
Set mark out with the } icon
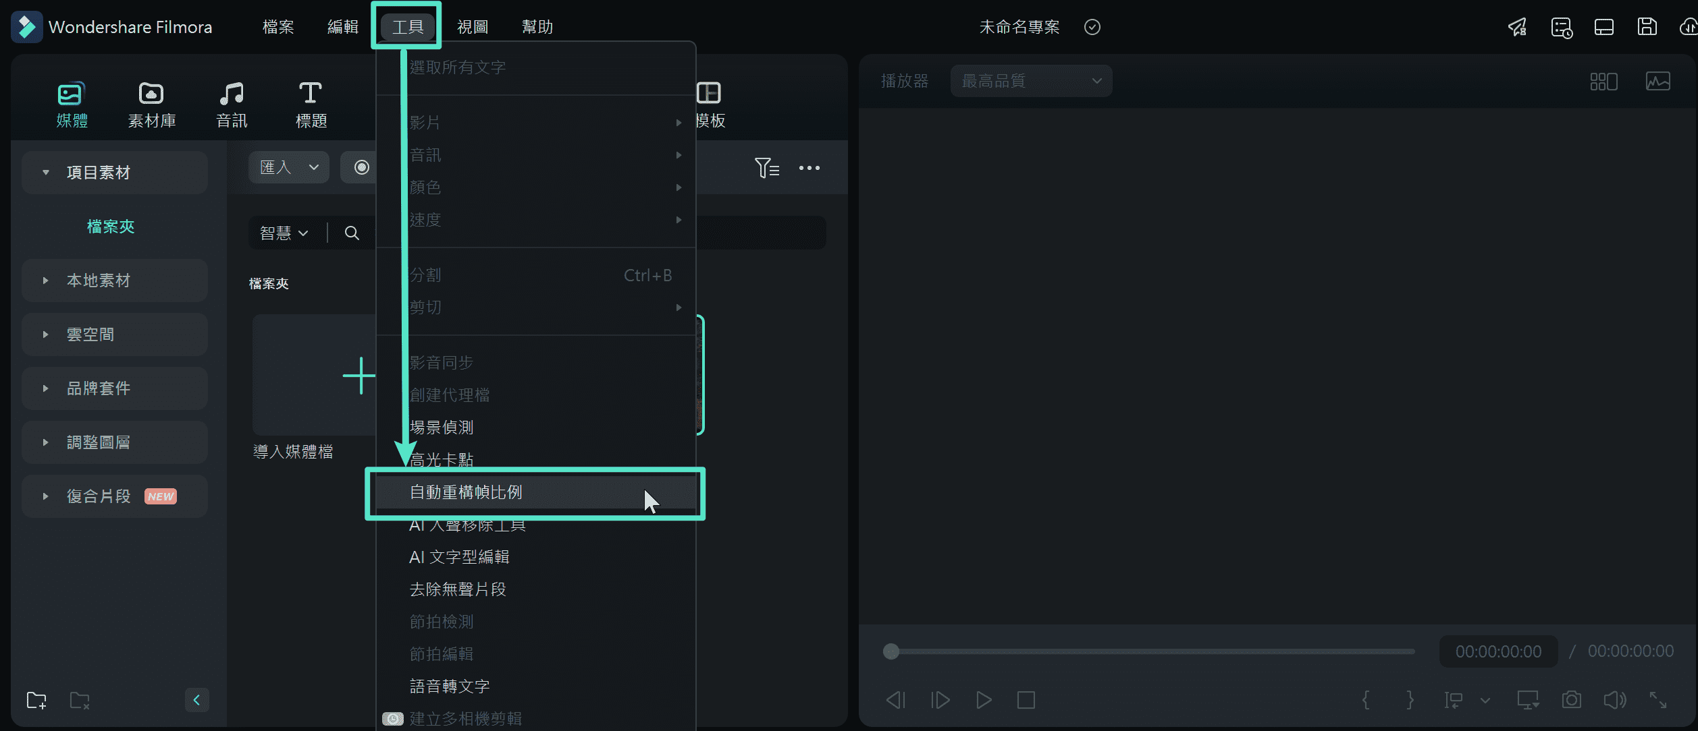click(x=1410, y=700)
